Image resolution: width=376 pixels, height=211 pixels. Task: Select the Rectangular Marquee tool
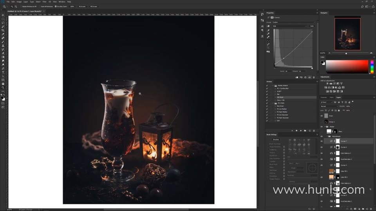click(x=3, y=19)
